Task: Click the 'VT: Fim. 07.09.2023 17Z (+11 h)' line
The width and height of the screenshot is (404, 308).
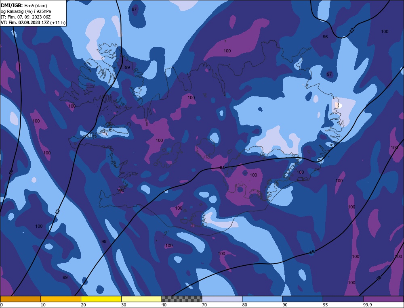Action: [33, 23]
